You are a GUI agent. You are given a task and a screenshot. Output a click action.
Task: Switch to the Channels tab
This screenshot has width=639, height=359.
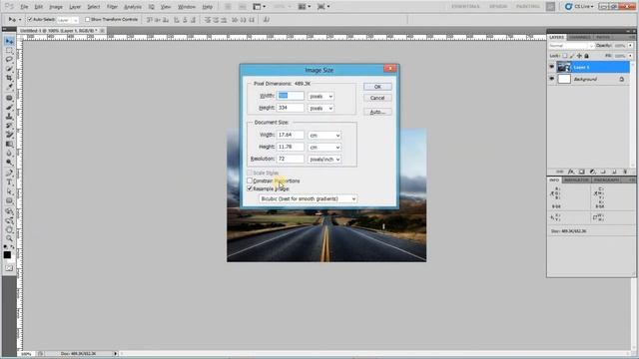tap(579, 37)
